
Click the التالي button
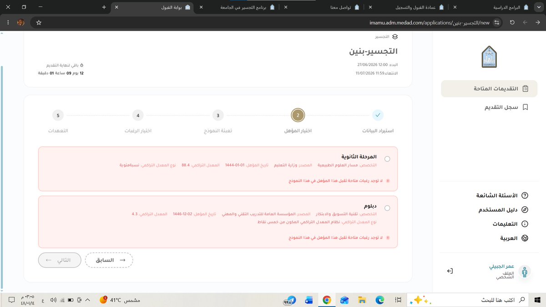pyautogui.click(x=60, y=260)
